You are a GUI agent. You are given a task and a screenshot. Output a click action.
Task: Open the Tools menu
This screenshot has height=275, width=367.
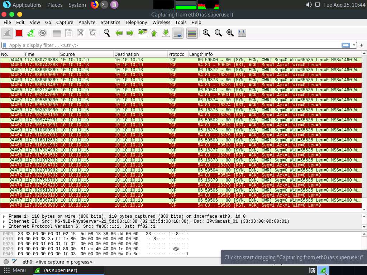[181, 23]
